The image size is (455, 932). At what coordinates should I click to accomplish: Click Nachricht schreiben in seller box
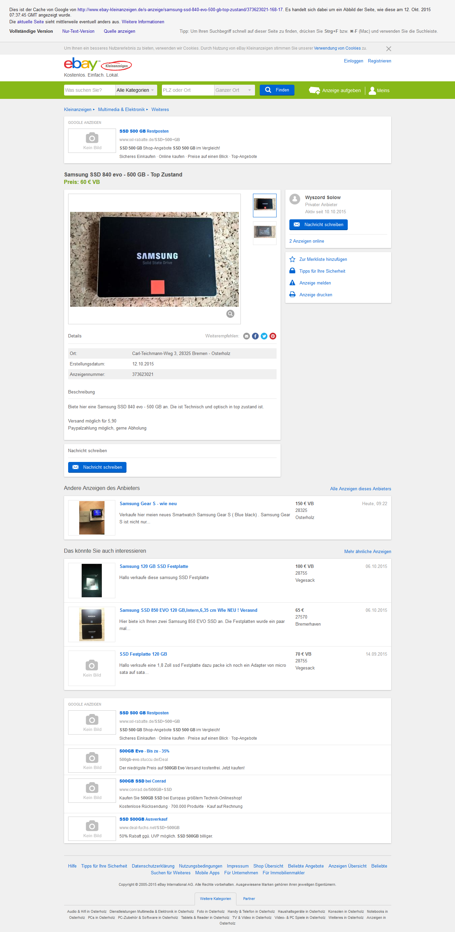tap(318, 225)
